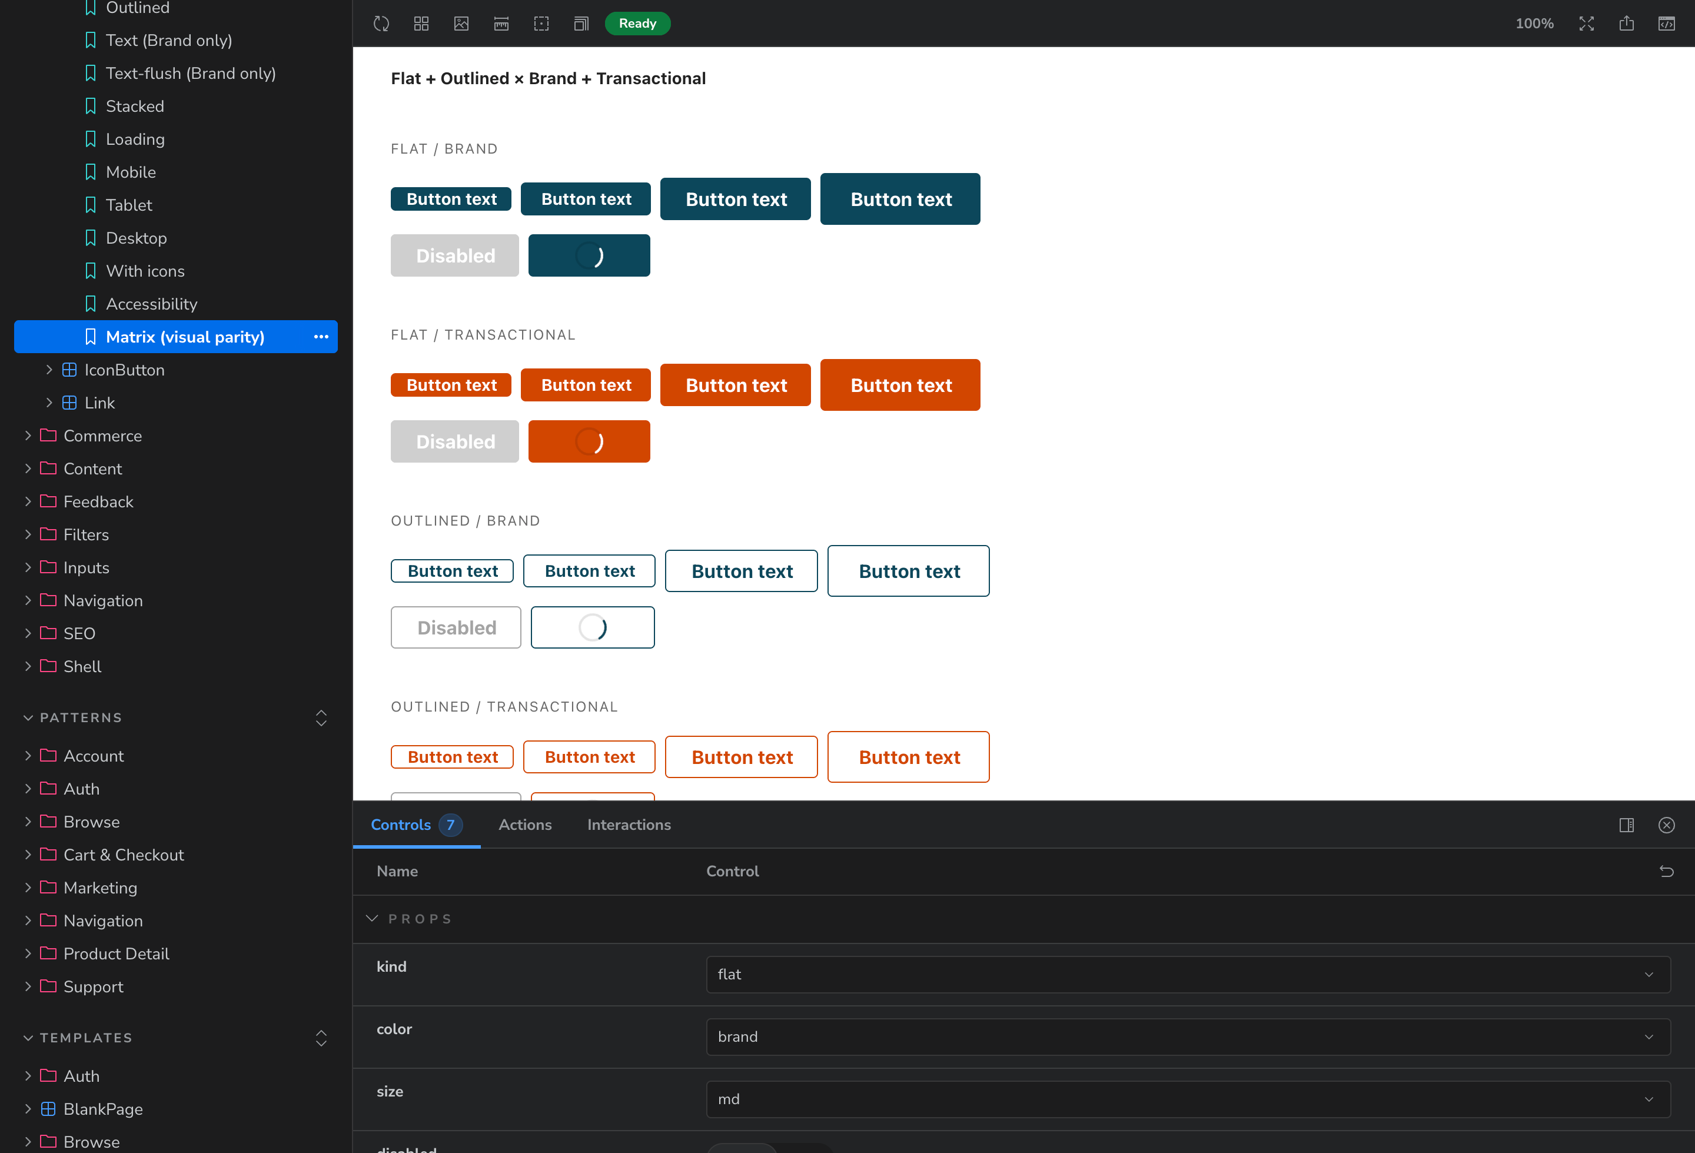The image size is (1695, 1153).
Task: Open the kind dropdown showing flat
Action: (x=1188, y=974)
